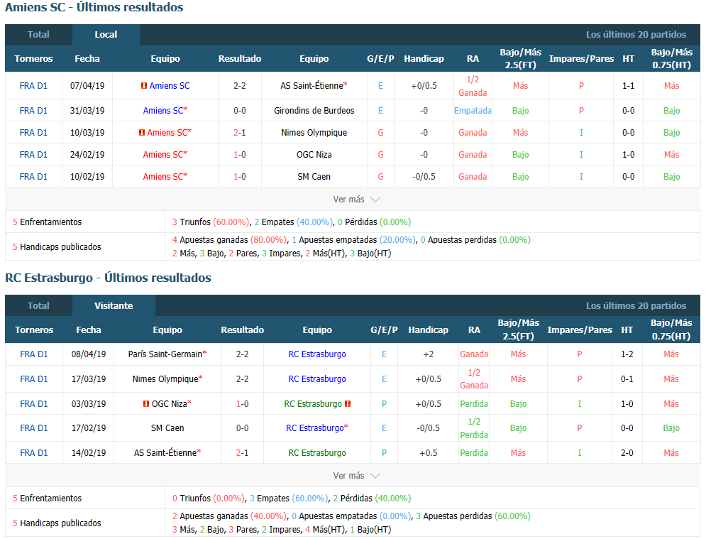Viewport: 706px width, 539px height.
Task: Click '1/2 Perdida' cell in 17/02/19 row
Action: [474, 428]
